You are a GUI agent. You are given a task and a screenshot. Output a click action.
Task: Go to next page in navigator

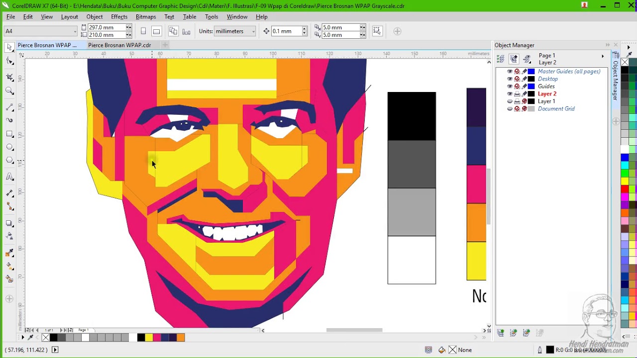[x=62, y=330]
